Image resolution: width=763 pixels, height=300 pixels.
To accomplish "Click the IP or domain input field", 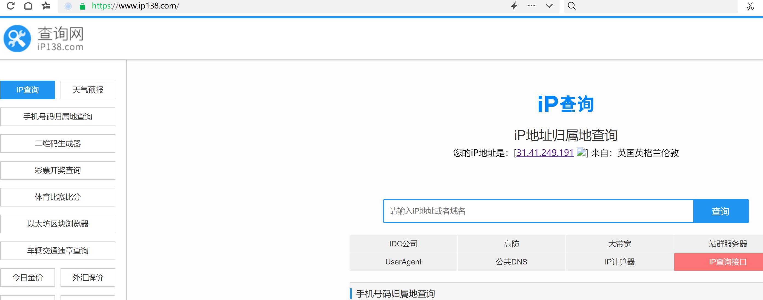I will (x=538, y=211).
